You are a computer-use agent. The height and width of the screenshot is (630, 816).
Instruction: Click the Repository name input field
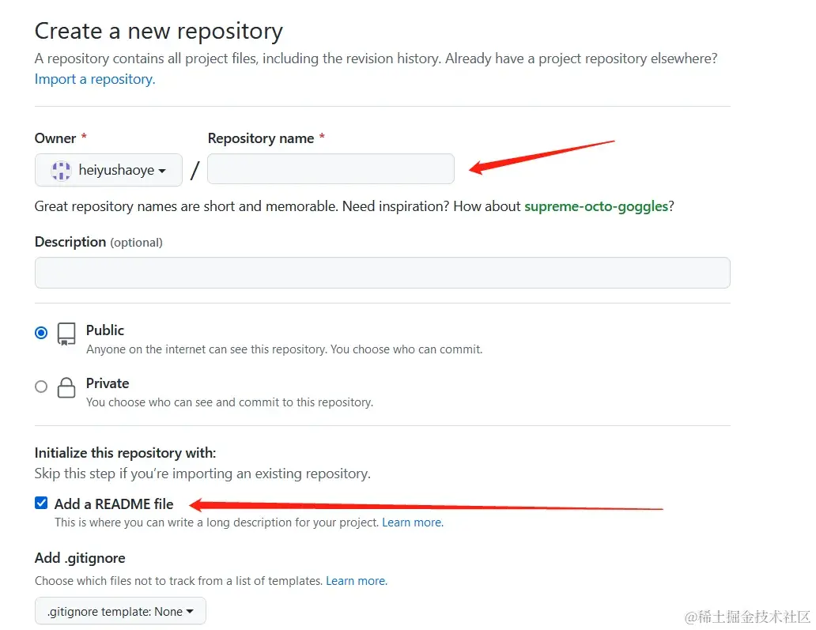[331, 168]
